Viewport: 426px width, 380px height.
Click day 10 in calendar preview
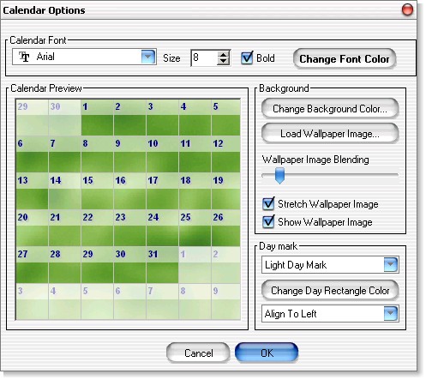(x=162, y=154)
